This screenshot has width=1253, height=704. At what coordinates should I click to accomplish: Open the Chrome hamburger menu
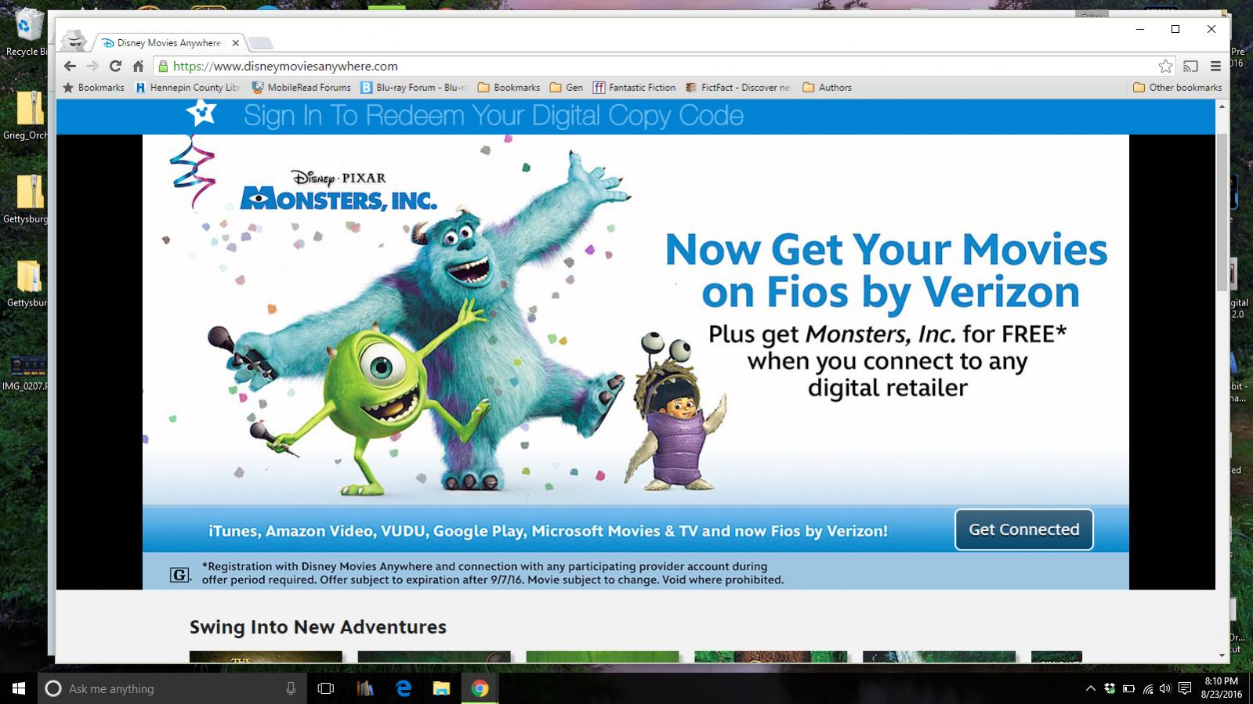tap(1215, 67)
